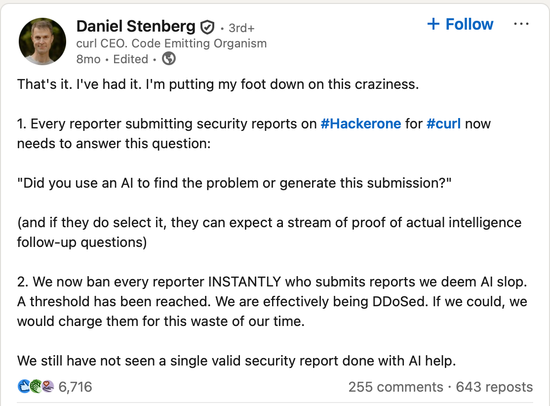Open Daniel Stenberg's profile via his name
Image resolution: width=550 pixels, height=406 pixels.
pos(136,26)
